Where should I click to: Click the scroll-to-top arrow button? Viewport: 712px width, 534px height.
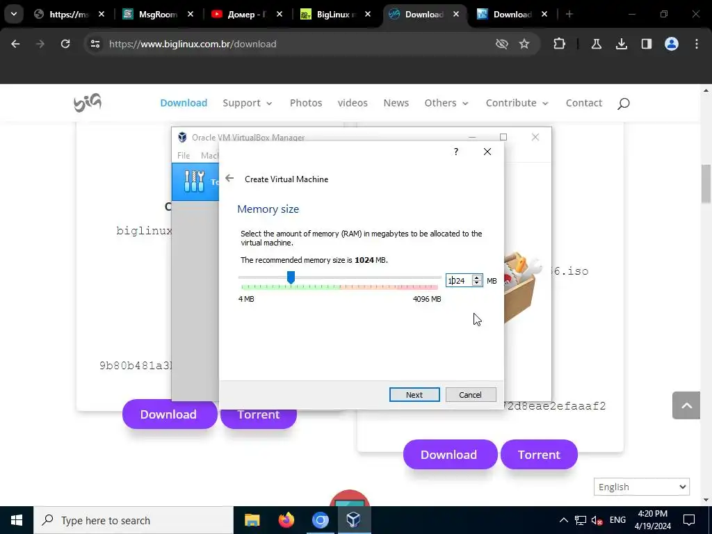coord(686,405)
